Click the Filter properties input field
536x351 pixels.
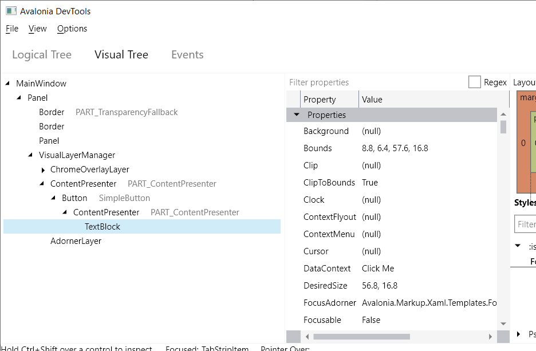376,82
